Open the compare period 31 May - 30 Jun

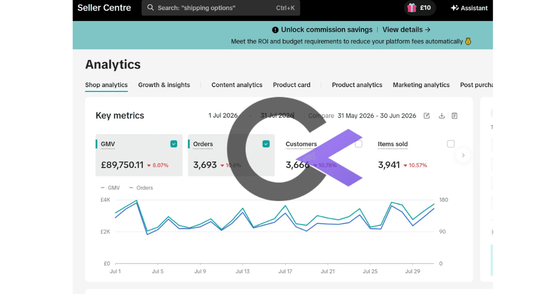[x=377, y=116]
